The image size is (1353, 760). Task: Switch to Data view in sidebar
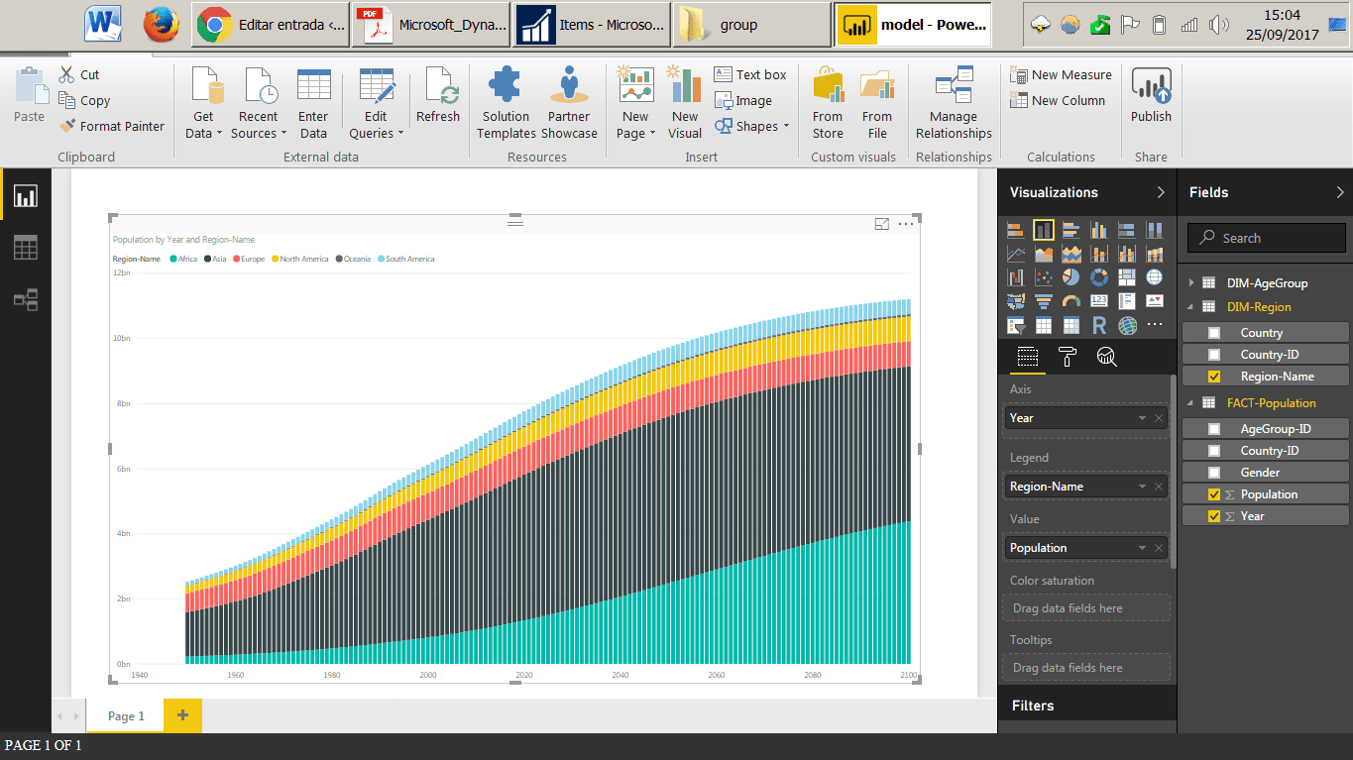25,248
